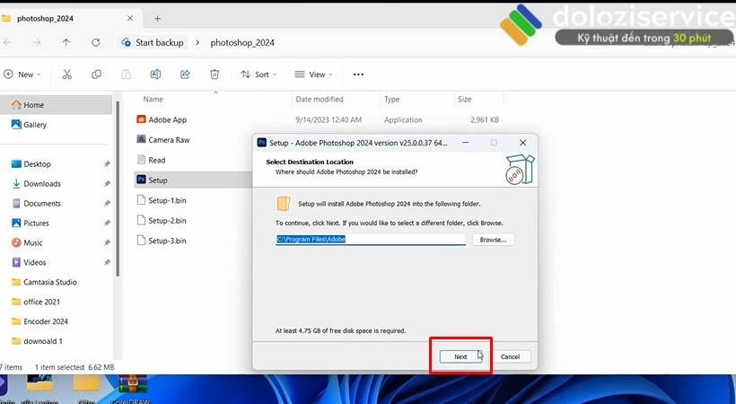Click the Delete trash icon
736x404 pixels.
(215, 75)
